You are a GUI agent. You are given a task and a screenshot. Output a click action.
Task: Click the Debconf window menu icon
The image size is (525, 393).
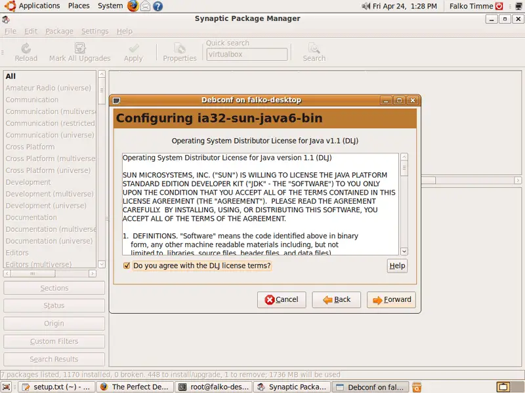pyautogui.click(x=117, y=100)
